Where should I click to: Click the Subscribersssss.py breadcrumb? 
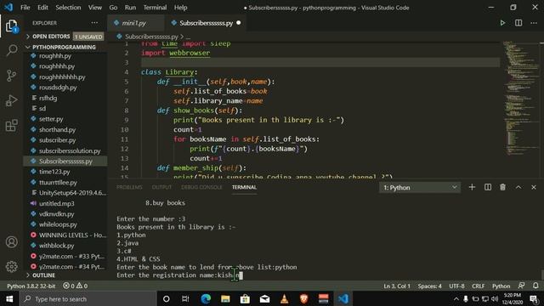pyautogui.click(x=151, y=37)
